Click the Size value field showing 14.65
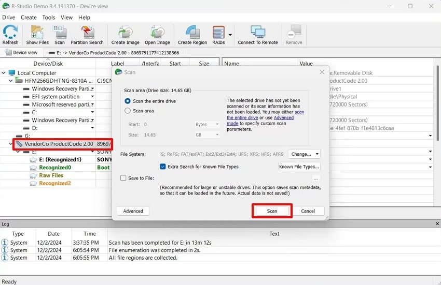 (x=168, y=134)
